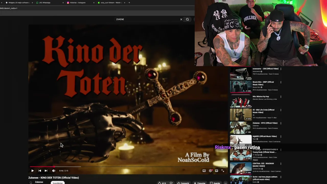Open Zukenee channel avatar
This screenshot has width=327, height=184.
(x=31, y=182)
